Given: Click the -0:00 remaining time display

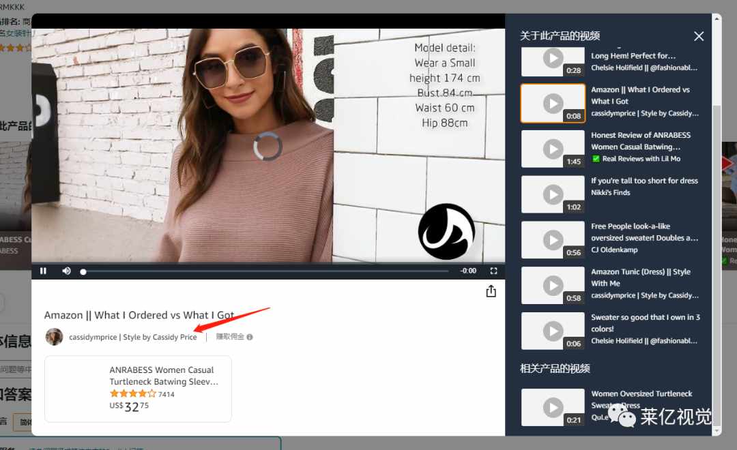Looking at the screenshot, I should coord(468,271).
